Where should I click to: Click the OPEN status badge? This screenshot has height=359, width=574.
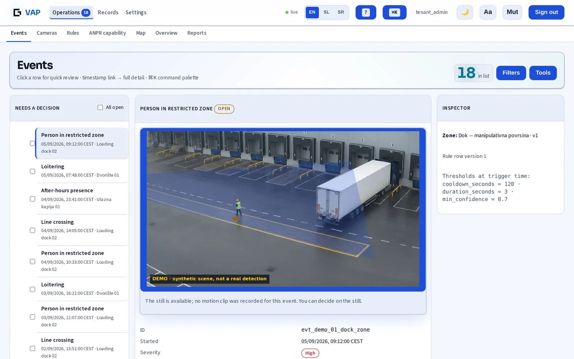point(224,109)
